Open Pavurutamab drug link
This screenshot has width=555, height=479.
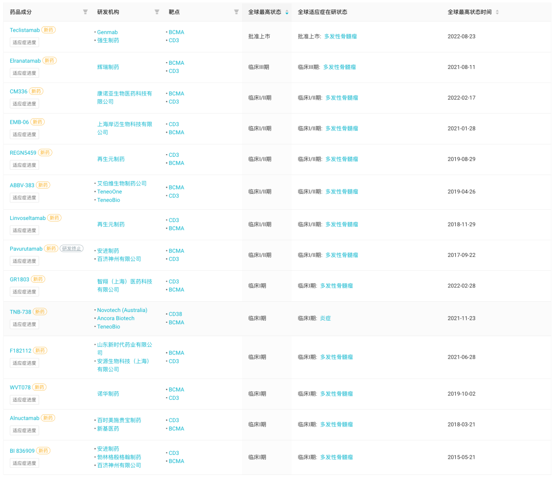click(26, 249)
